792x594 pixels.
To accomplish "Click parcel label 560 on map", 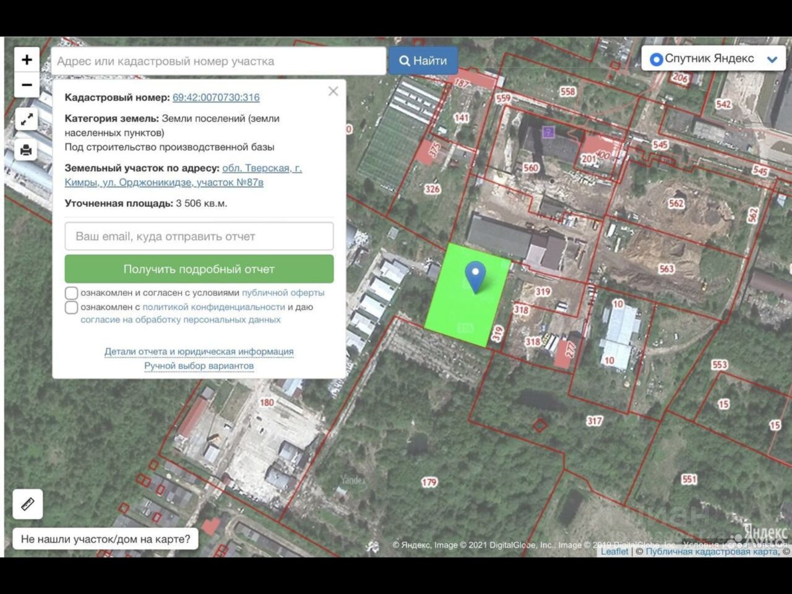I will click(531, 168).
